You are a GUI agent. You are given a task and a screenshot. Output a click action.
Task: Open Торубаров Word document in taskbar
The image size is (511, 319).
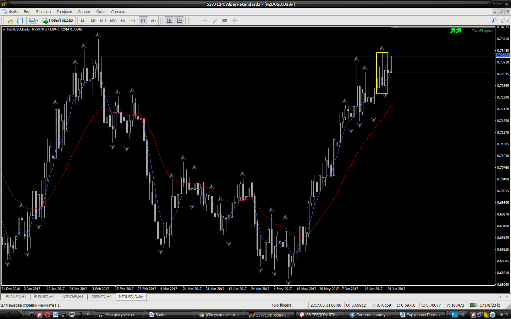coord(421,315)
